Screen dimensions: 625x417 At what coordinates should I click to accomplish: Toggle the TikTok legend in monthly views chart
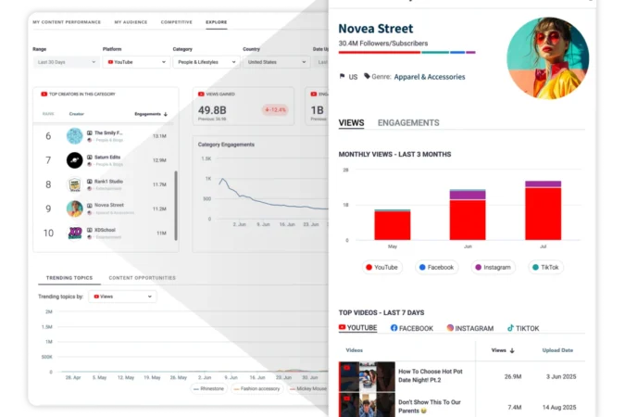(x=545, y=268)
